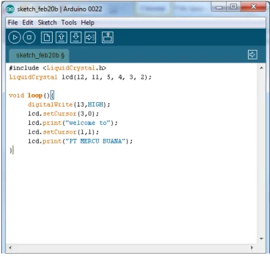The width and height of the screenshot is (270, 257).
Task: Create a new sketch with New icon
Action: tap(47, 37)
